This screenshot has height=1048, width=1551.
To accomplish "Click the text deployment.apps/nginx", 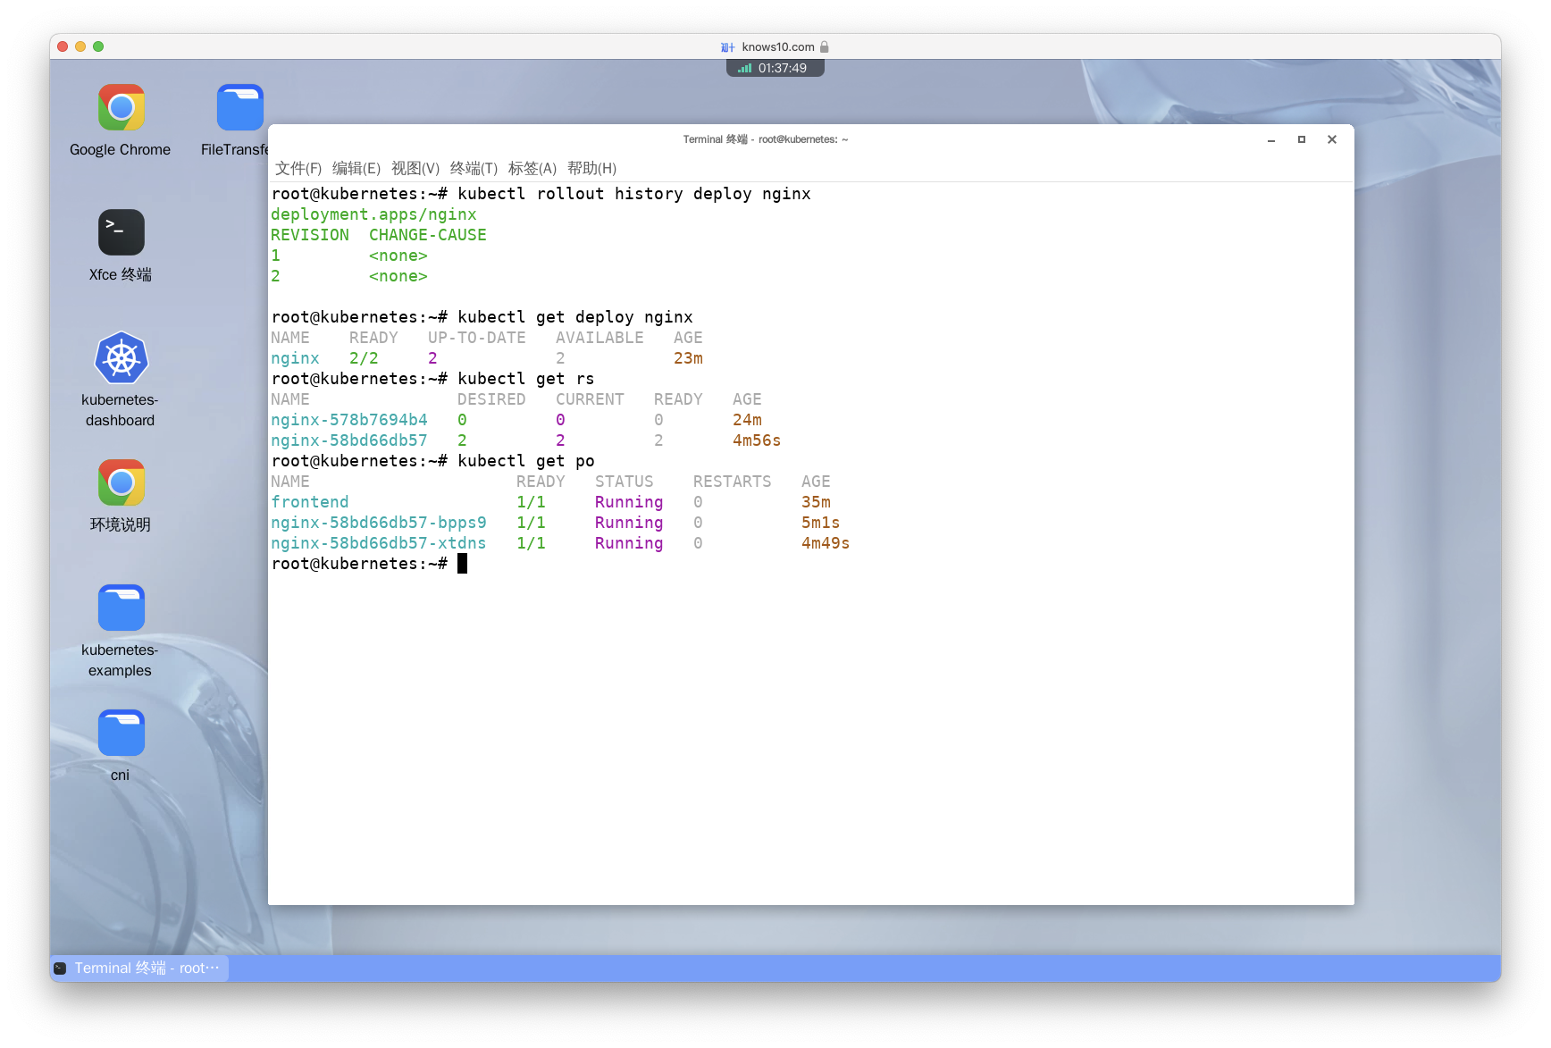I will point(373,214).
